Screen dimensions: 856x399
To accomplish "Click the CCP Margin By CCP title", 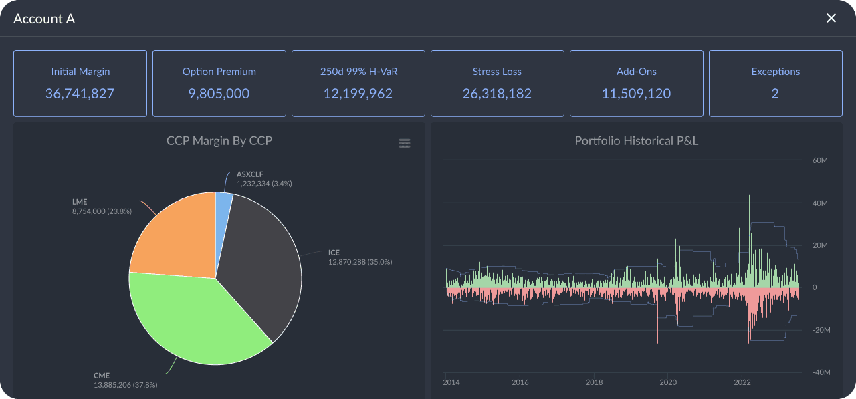I will pos(219,140).
